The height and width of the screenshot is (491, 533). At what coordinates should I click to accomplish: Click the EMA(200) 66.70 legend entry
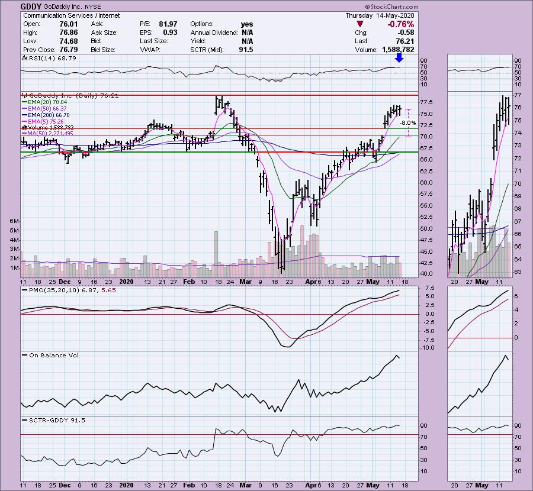[x=46, y=115]
